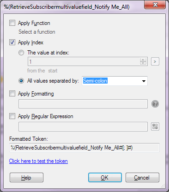Close the token dialog with X button
The width and height of the screenshot is (169, 192).
pos(155,5)
